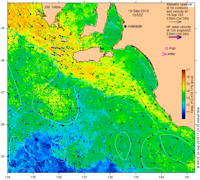Click the cyan 200m depth contour legend line

coord(48,10)
